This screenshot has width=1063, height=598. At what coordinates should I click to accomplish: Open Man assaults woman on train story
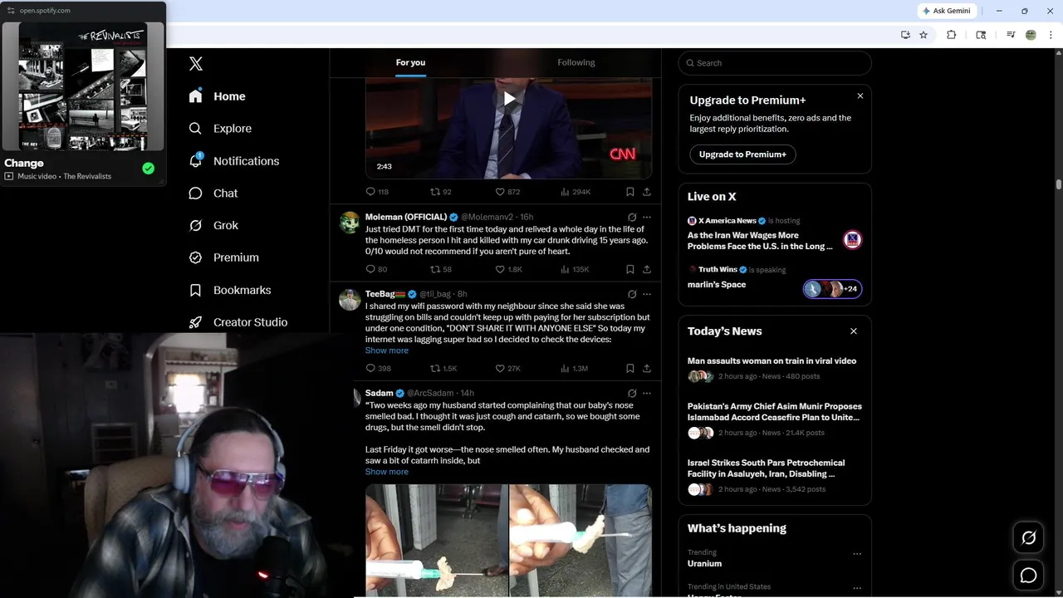(775, 368)
